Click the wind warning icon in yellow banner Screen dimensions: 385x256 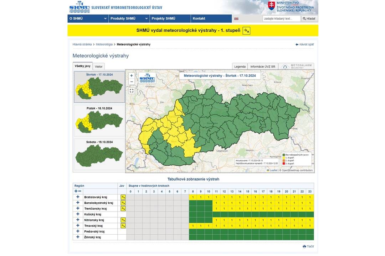point(246,31)
